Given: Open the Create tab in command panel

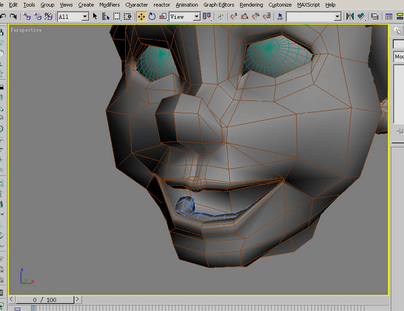Looking at the screenshot, I should point(397,31).
